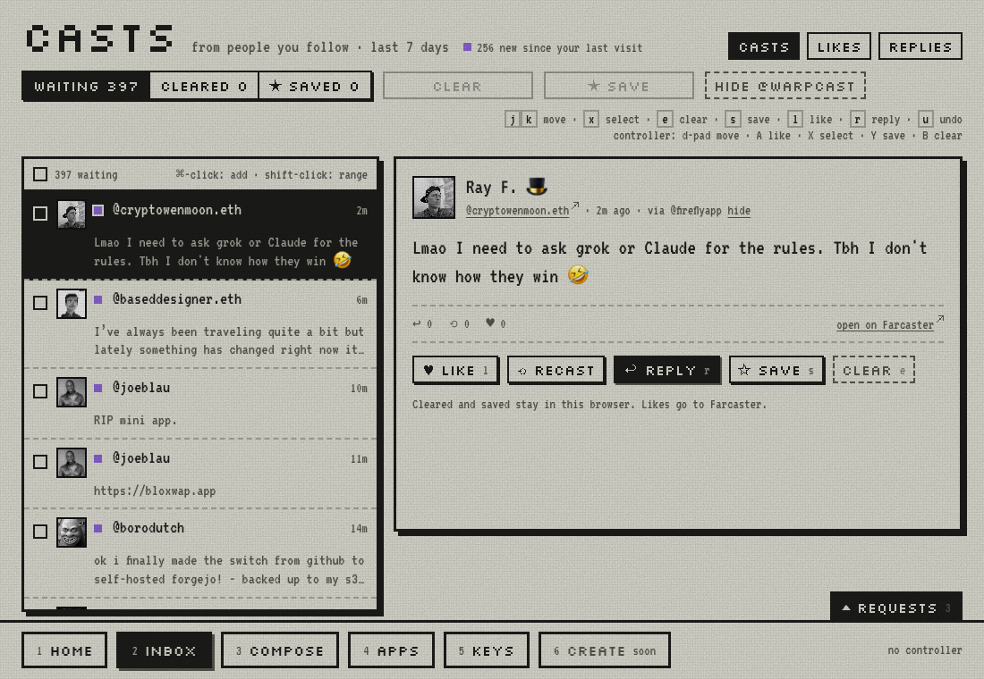Open the https://bloxwap.app cast
984x679 pixels.
[x=200, y=474]
